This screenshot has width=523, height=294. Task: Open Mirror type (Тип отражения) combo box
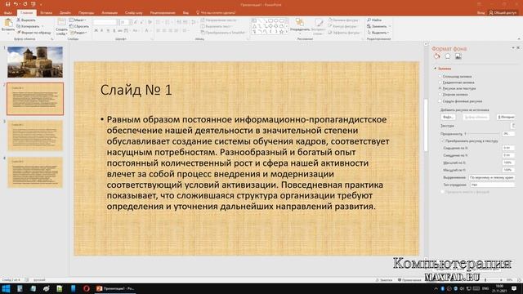[492, 185]
